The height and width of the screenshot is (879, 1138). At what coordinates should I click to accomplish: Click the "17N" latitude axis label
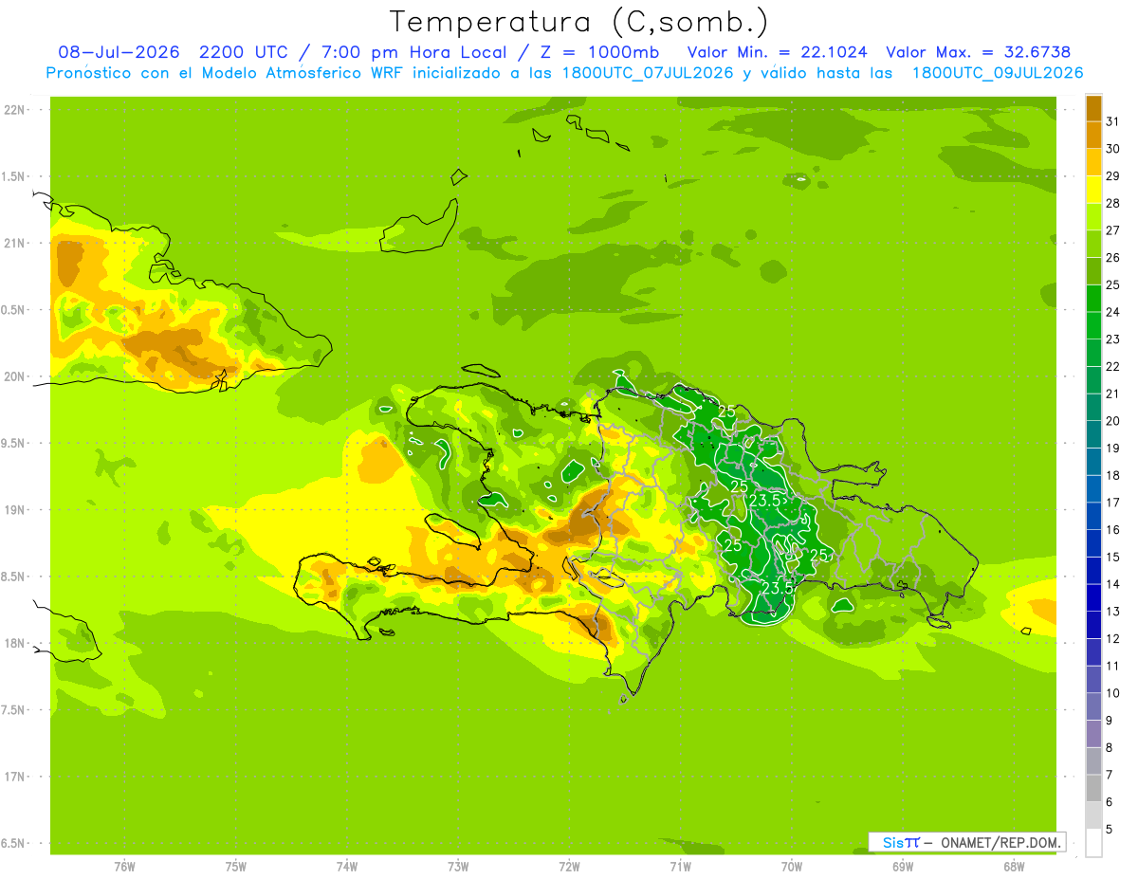click(13, 777)
